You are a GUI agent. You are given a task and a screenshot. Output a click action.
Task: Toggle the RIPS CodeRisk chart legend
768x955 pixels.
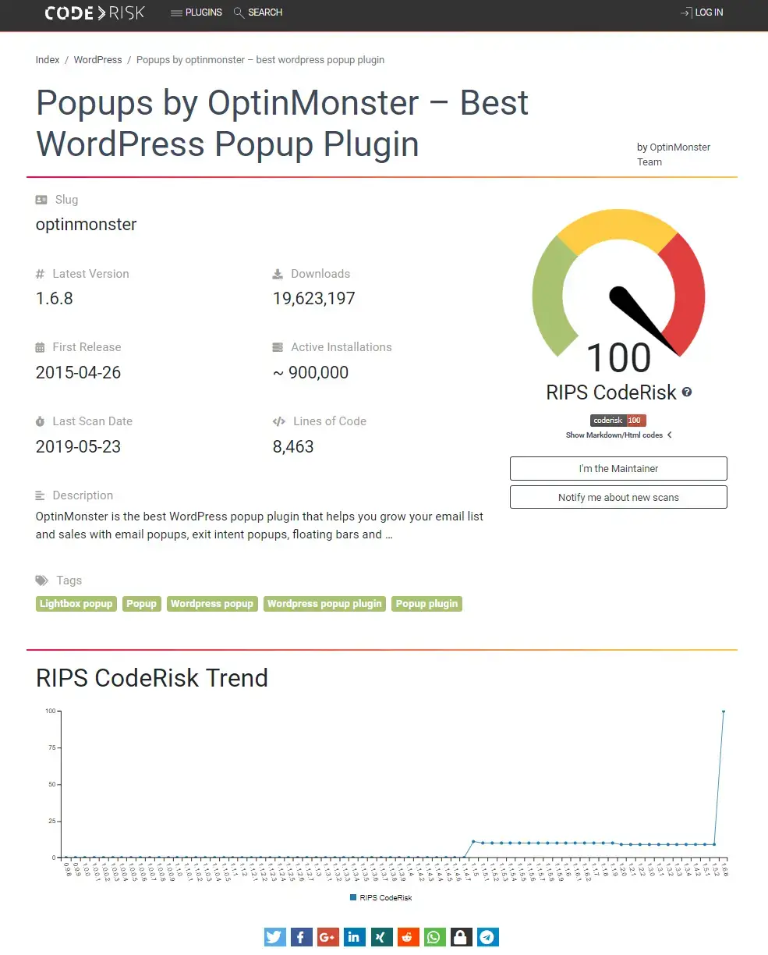point(381,898)
